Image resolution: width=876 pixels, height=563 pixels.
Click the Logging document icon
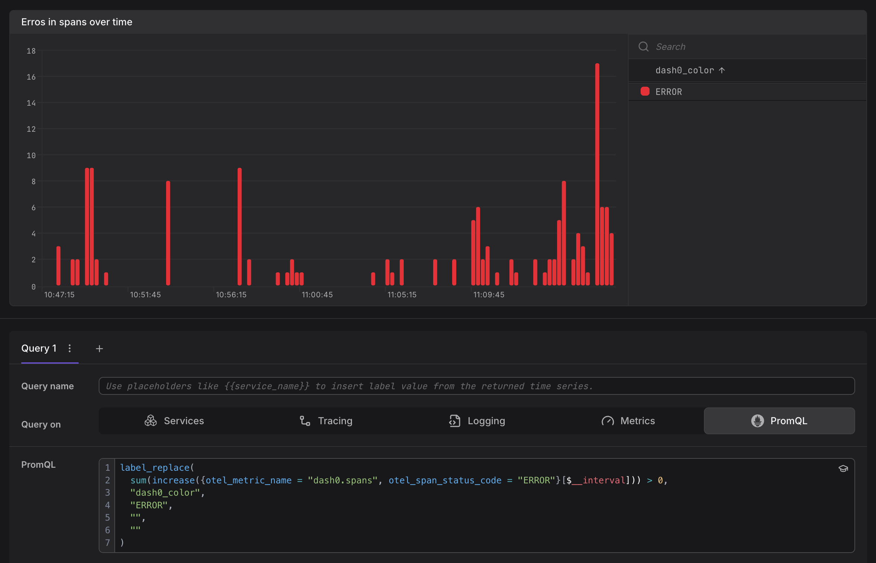(454, 420)
